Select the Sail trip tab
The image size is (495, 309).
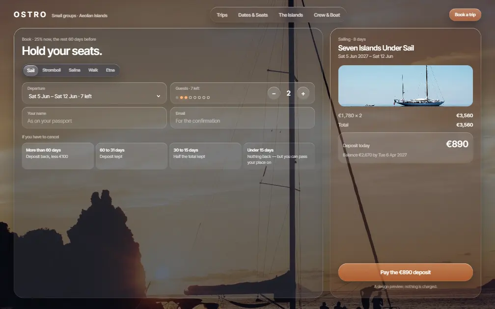point(30,70)
